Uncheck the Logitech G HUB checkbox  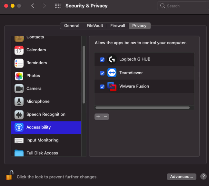102,60
